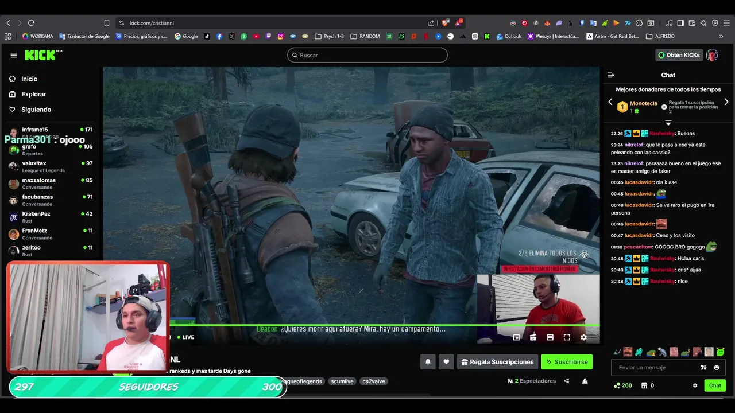This screenshot has width=735, height=413.
Task: Toggle the browser sidebar panel
Action: click(x=680, y=23)
